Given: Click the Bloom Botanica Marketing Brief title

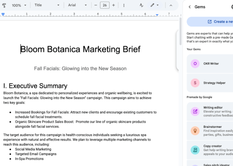Looking at the screenshot, I should [x=80, y=49].
